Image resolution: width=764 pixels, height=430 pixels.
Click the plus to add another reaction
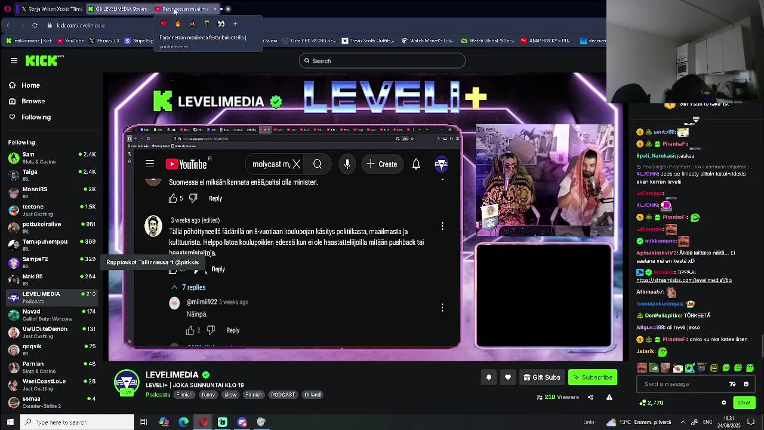235,24
